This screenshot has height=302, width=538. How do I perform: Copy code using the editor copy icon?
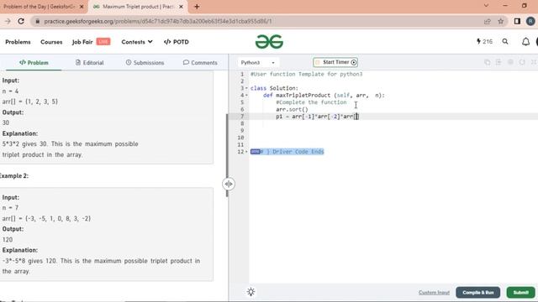[488, 62]
